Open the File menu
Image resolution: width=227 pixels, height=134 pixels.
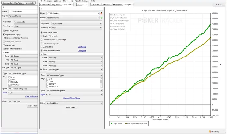coord(41,1)
